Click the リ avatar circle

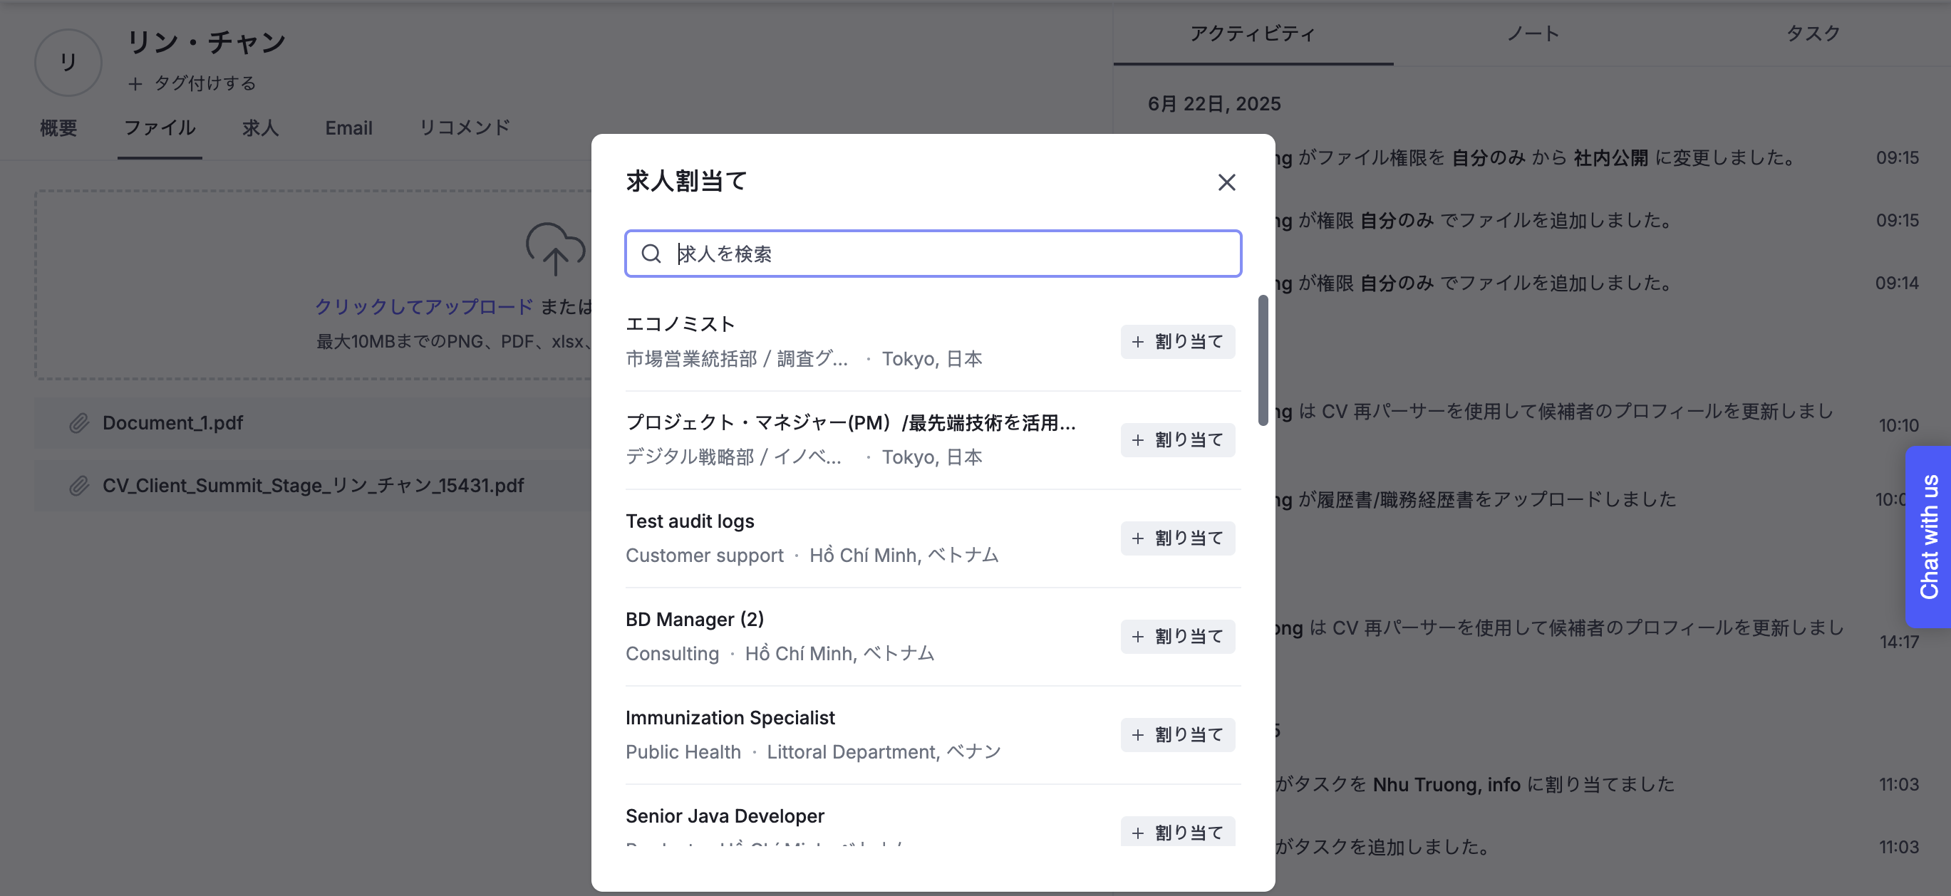68,62
